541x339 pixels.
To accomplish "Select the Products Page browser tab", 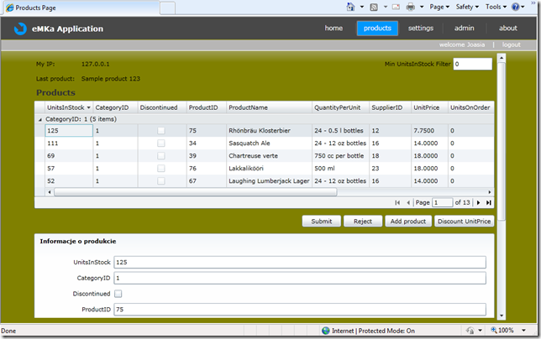I will pos(81,8).
